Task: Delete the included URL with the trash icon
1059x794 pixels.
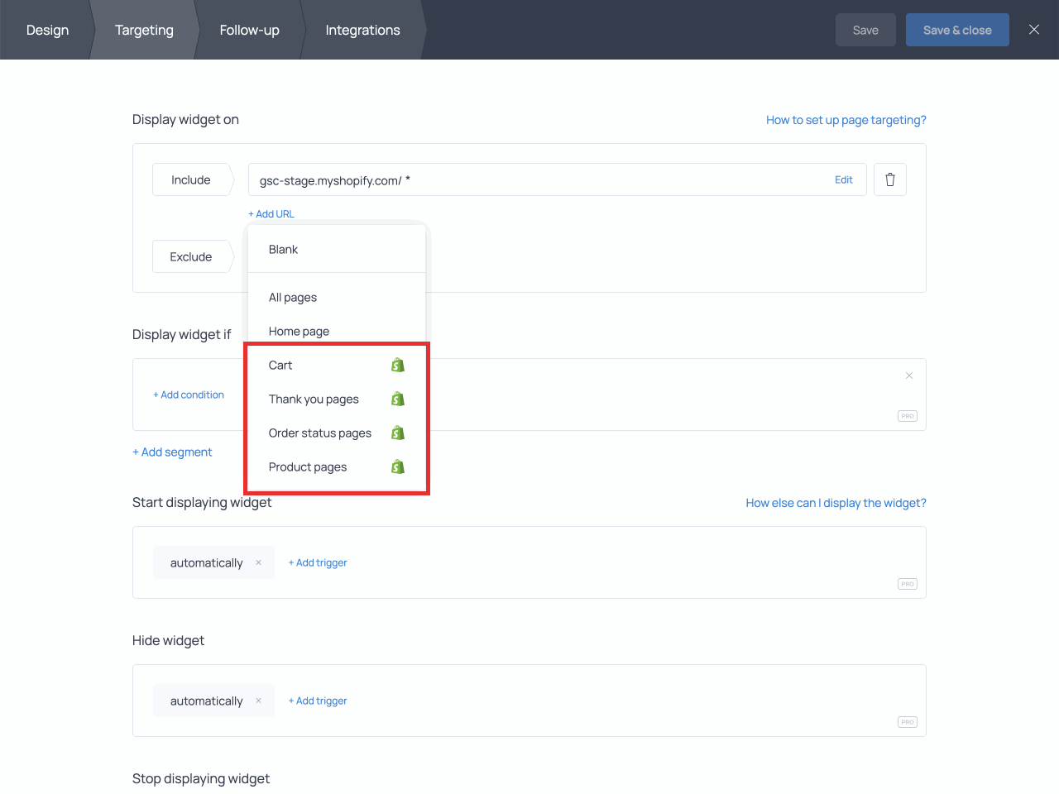Action: tap(889, 179)
